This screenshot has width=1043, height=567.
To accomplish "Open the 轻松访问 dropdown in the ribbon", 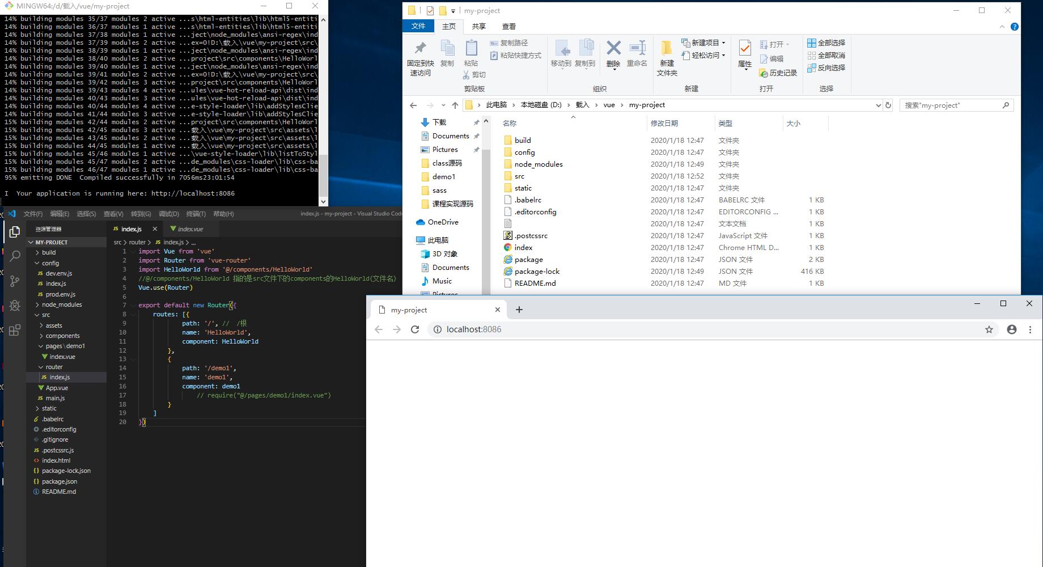I will point(703,56).
